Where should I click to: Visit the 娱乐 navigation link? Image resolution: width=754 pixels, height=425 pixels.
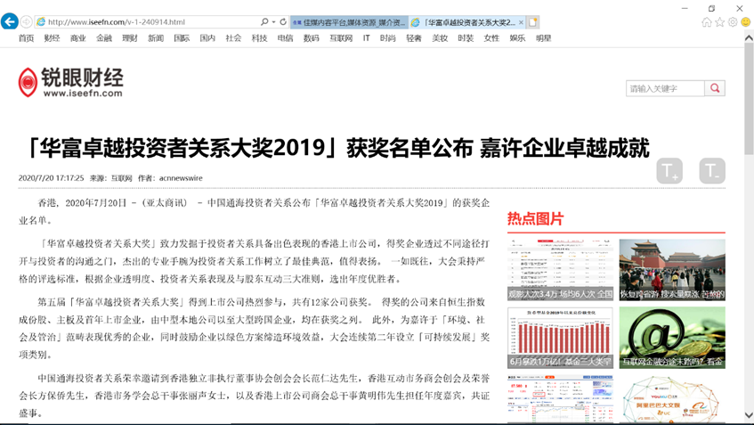pos(517,38)
